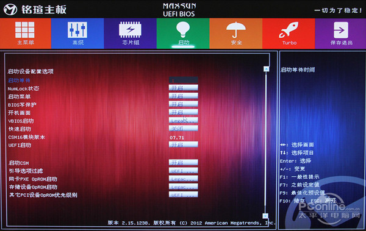Click the CSM16模块版本 label
This screenshot has width=366, height=231.
point(26,137)
